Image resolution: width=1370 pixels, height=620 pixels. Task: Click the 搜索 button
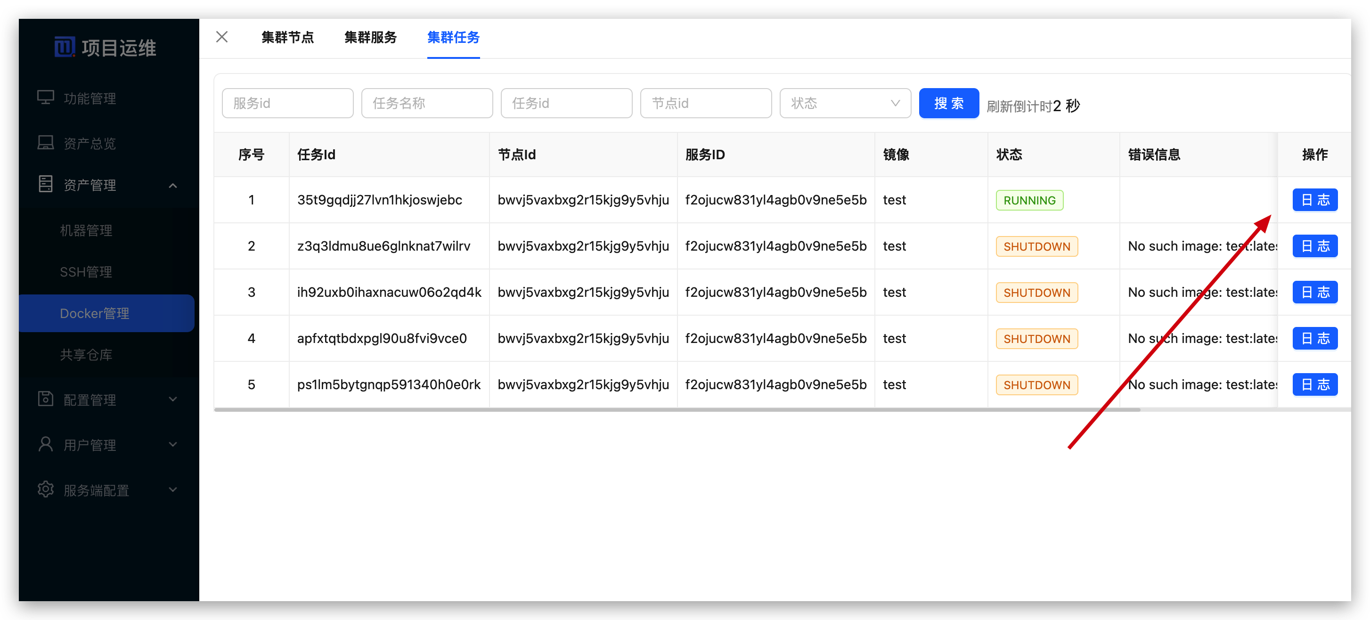pyautogui.click(x=948, y=103)
